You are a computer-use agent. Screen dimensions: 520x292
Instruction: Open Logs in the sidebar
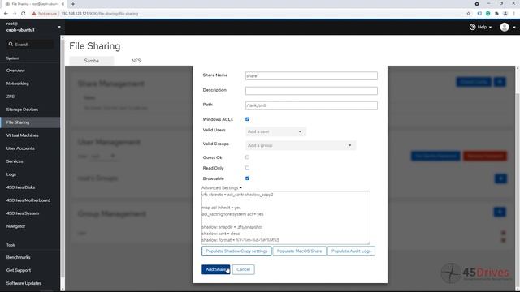click(x=11, y=174)
